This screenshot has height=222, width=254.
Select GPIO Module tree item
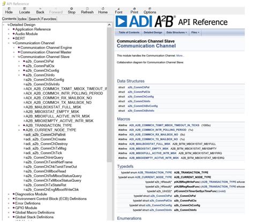tap(26, 208)
